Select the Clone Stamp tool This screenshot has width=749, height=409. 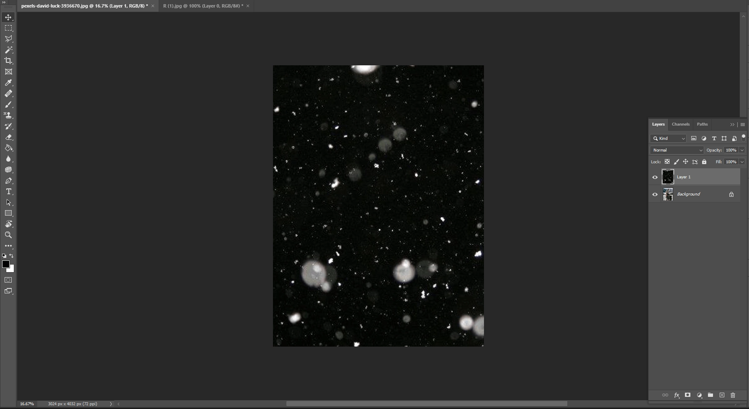click(8, 115)
